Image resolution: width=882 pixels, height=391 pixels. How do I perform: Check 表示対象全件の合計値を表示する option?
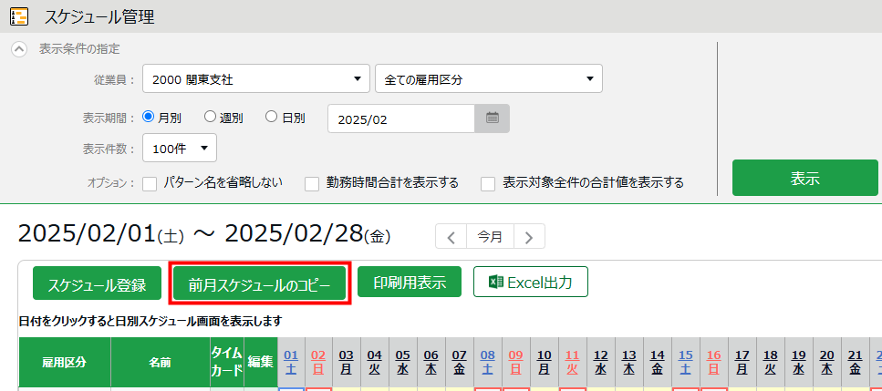point(488,183)
